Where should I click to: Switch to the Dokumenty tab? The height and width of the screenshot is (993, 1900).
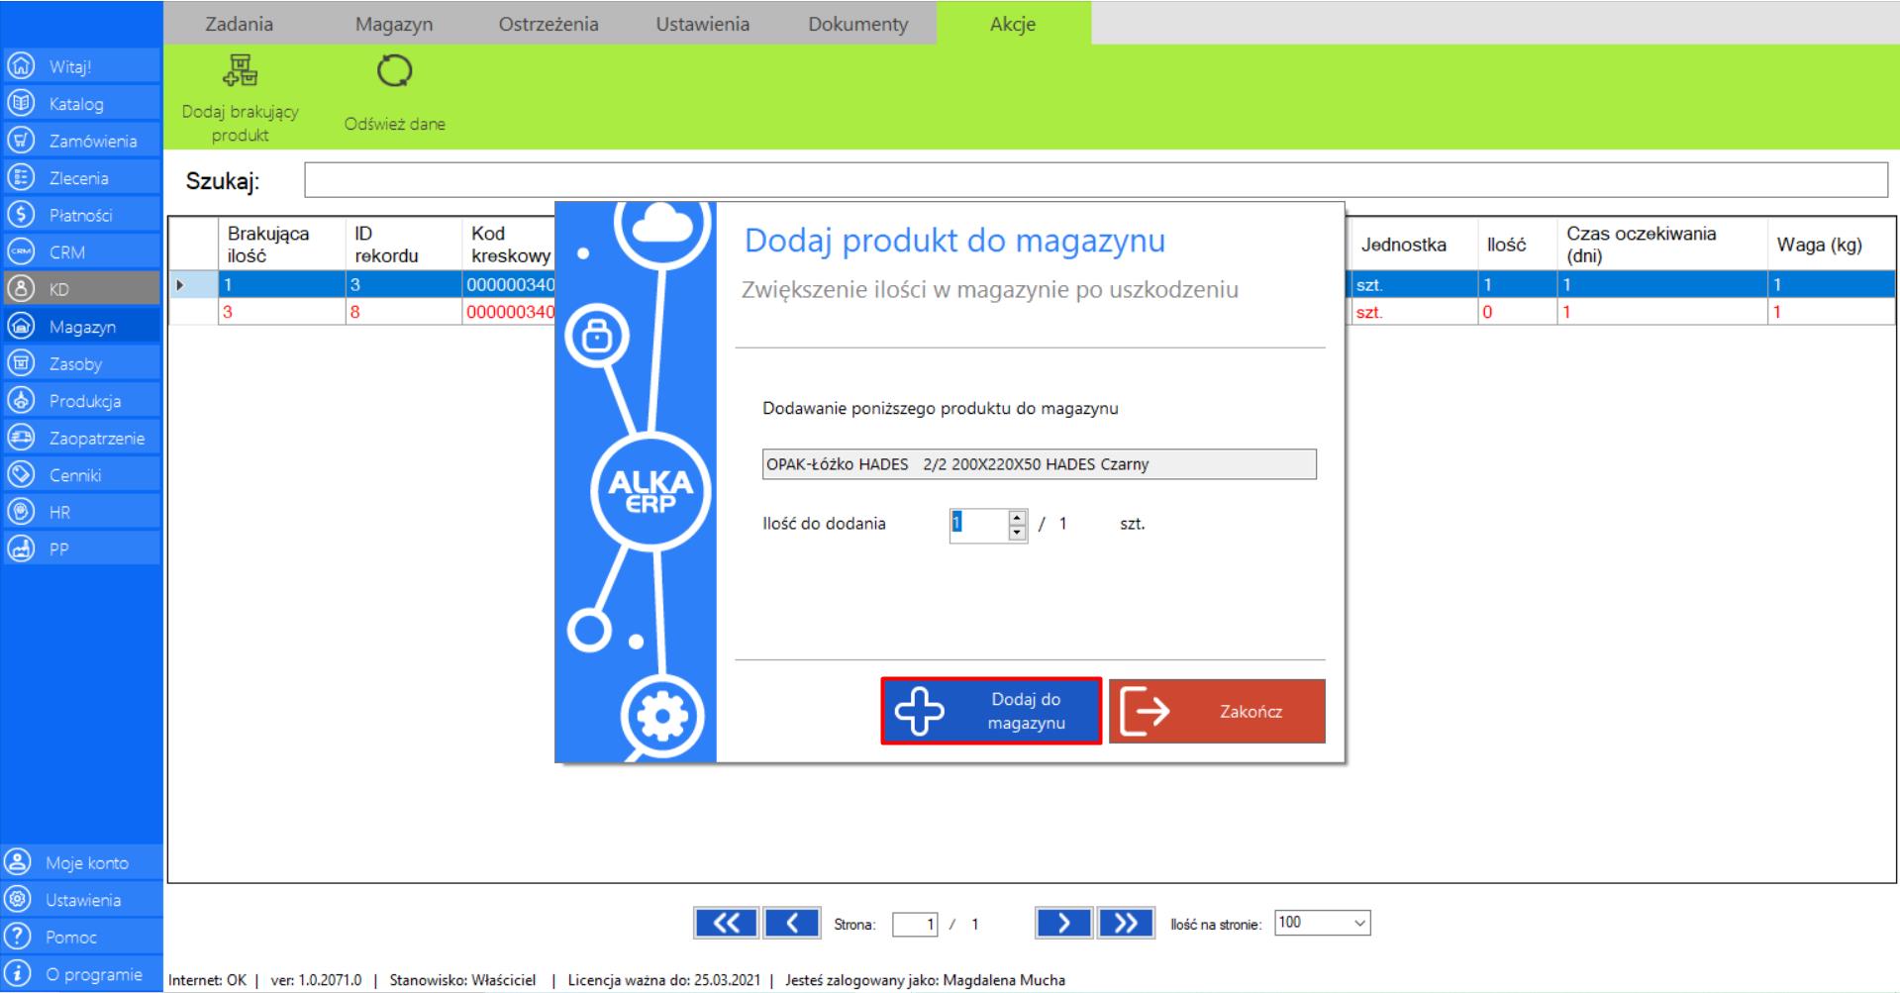pos(857,24)
